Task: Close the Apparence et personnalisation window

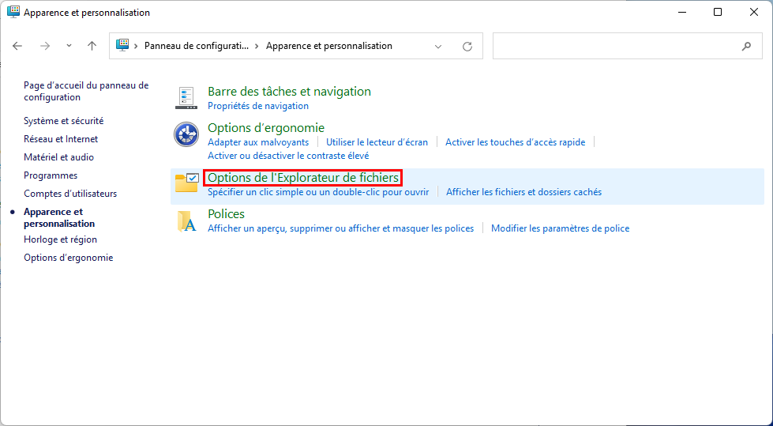Action: point(754,13)
